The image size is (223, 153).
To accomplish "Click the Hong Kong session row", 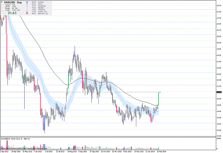I will 39,6.
